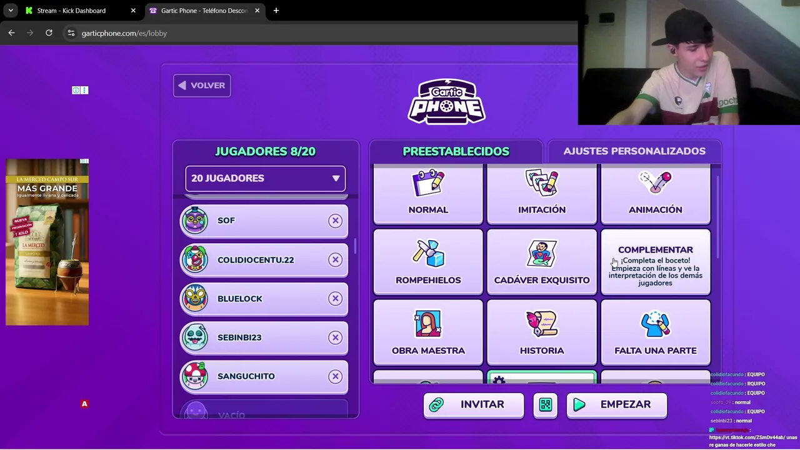Click the players list scrollbar
This screenshot has height=450, width=800.
(356, 246)
